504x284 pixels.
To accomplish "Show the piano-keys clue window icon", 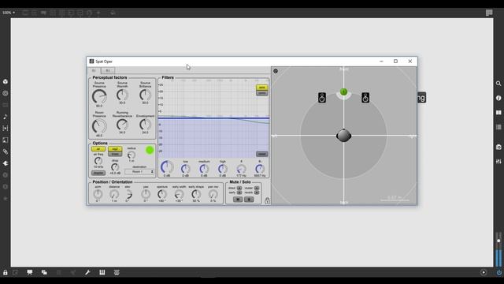I will tap(102, 272).
